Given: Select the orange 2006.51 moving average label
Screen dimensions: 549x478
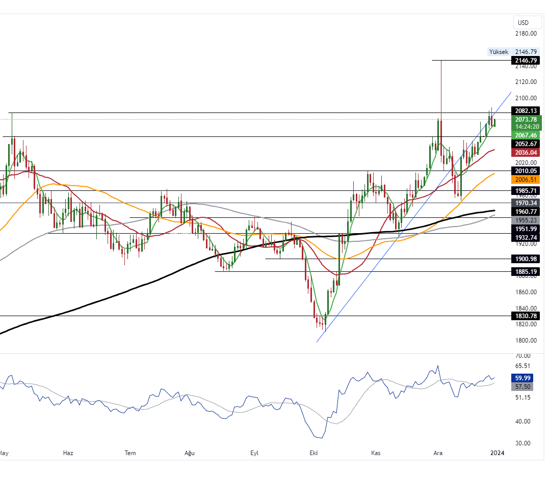Looking at the screenshot, I should click(x=525, y=179).
